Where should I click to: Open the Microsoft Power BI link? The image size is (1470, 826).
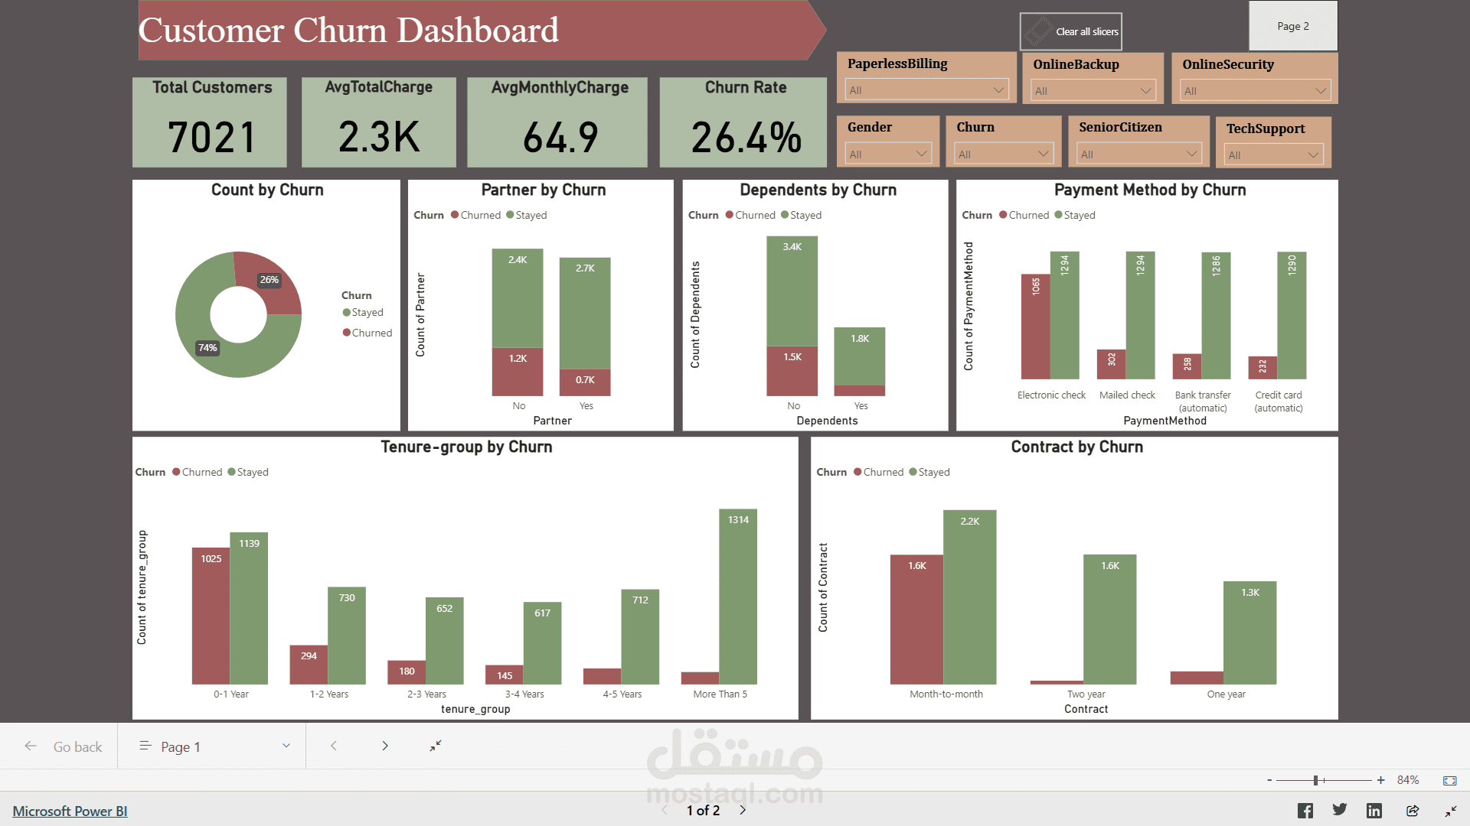pyautogui.click(x=70, y=811)
